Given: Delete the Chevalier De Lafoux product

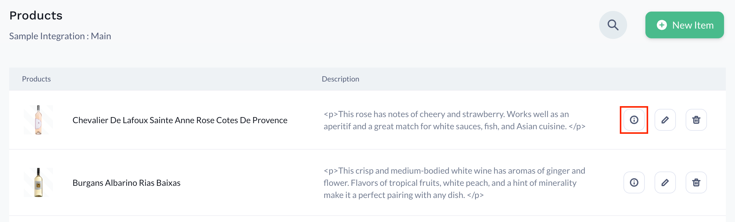Looking at the screenshot, I should tap(696, 120).
